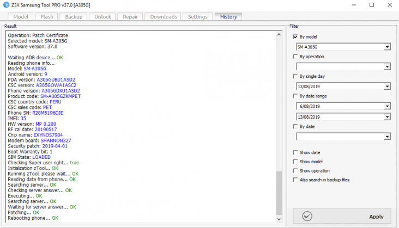
Task: Click the result log scrollbar thumb
Action: tap(279, 193)
